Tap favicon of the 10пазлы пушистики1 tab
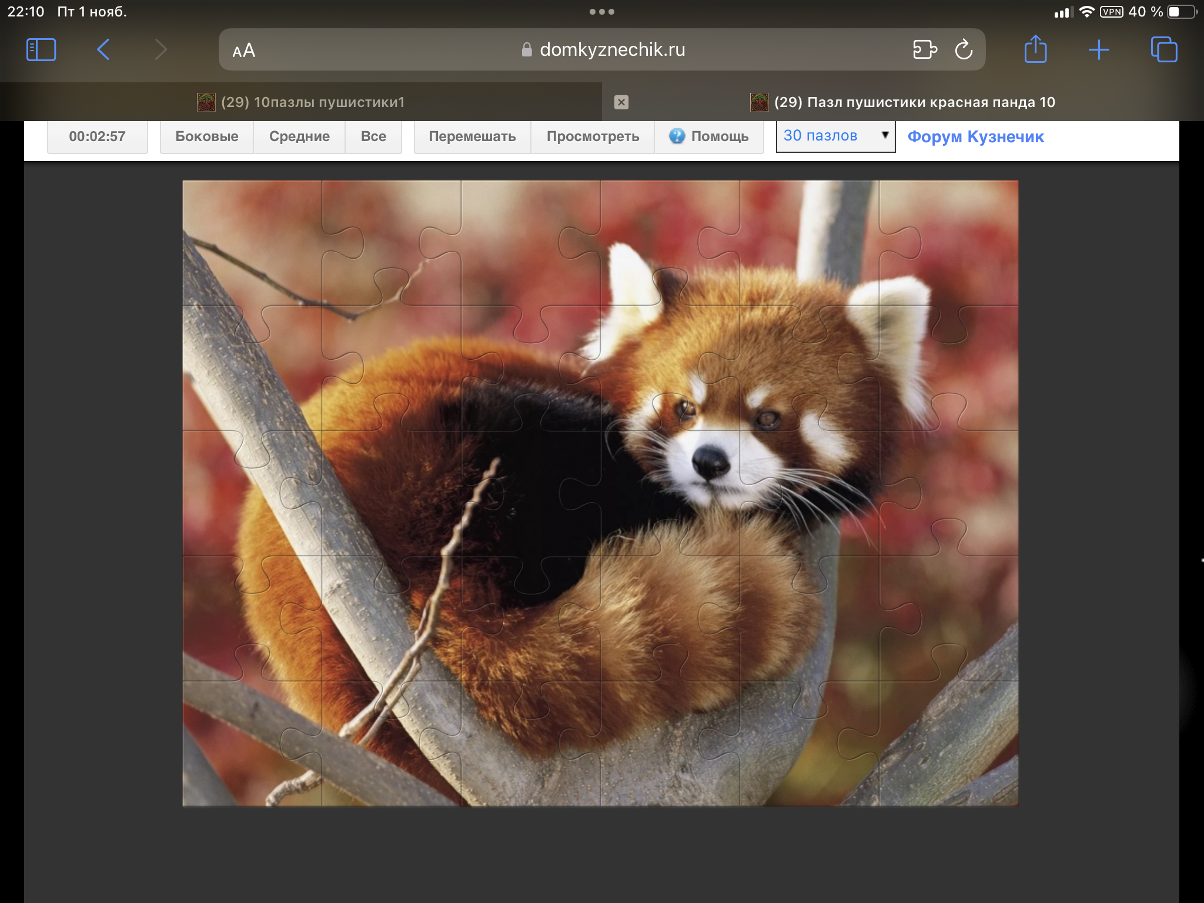Image resolution: width=1204 pixels, height=903 pixels. [x=206, y=102]
